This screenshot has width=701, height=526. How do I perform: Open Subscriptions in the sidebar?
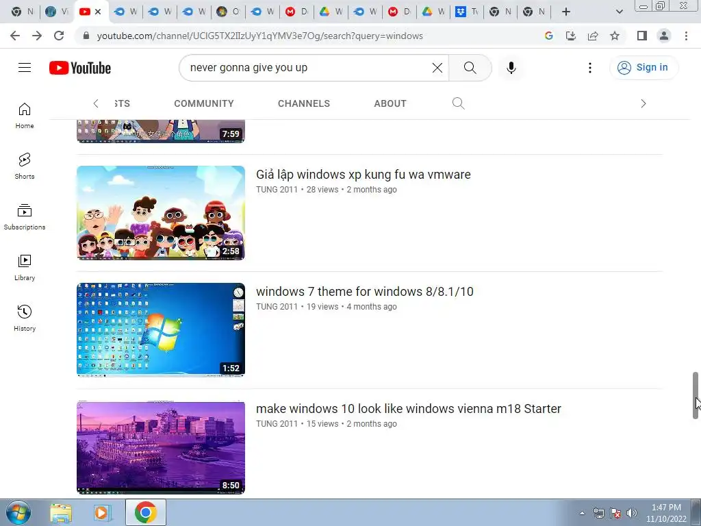[x=25, y=217]
